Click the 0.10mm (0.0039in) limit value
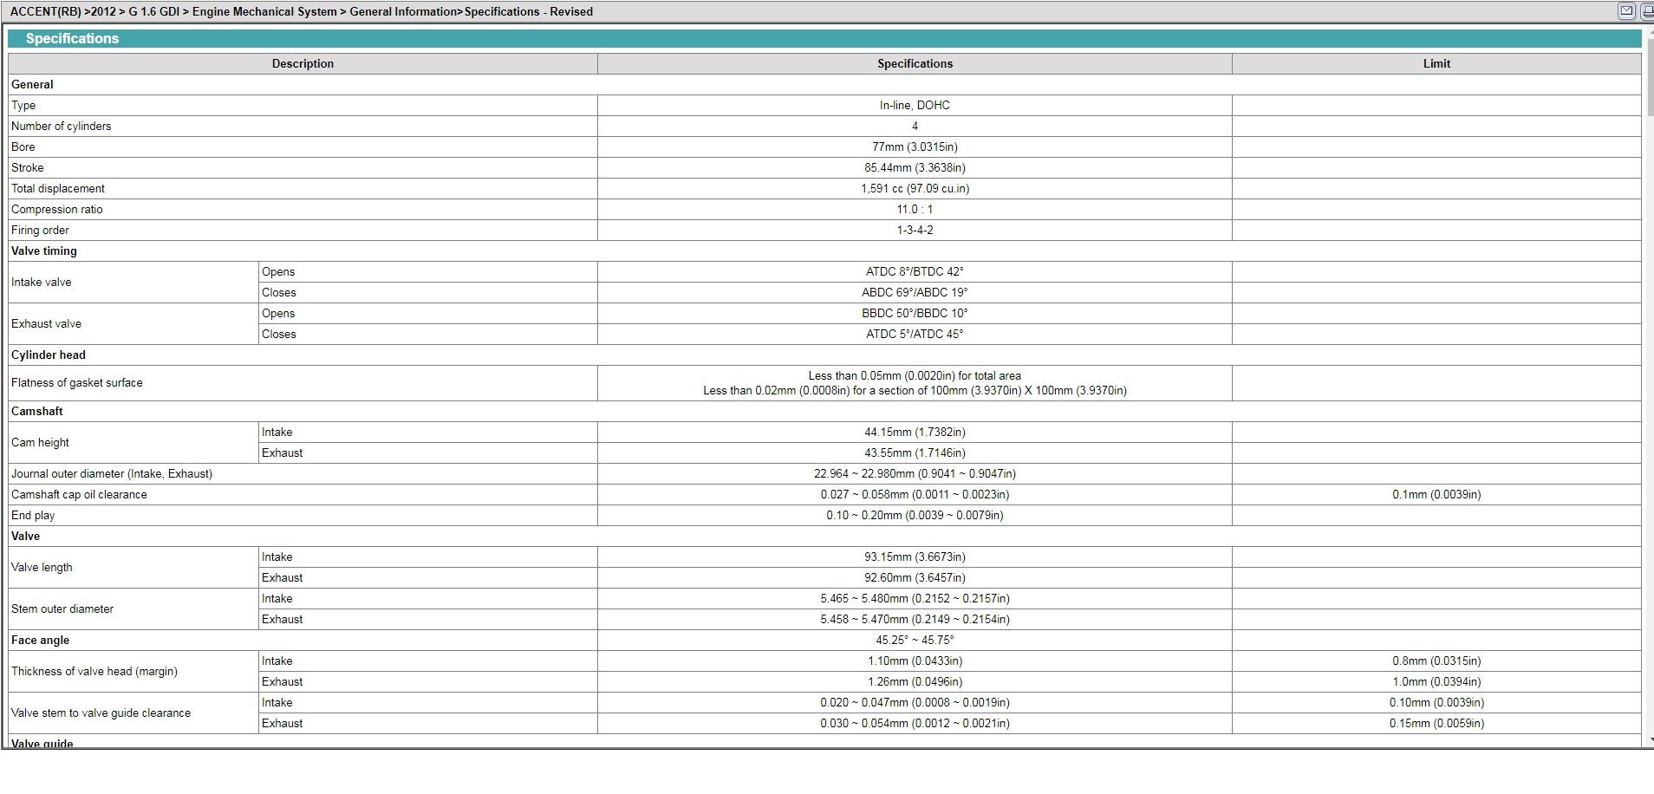Viewport: 1654px width, 794px height. pos(1436,702)
